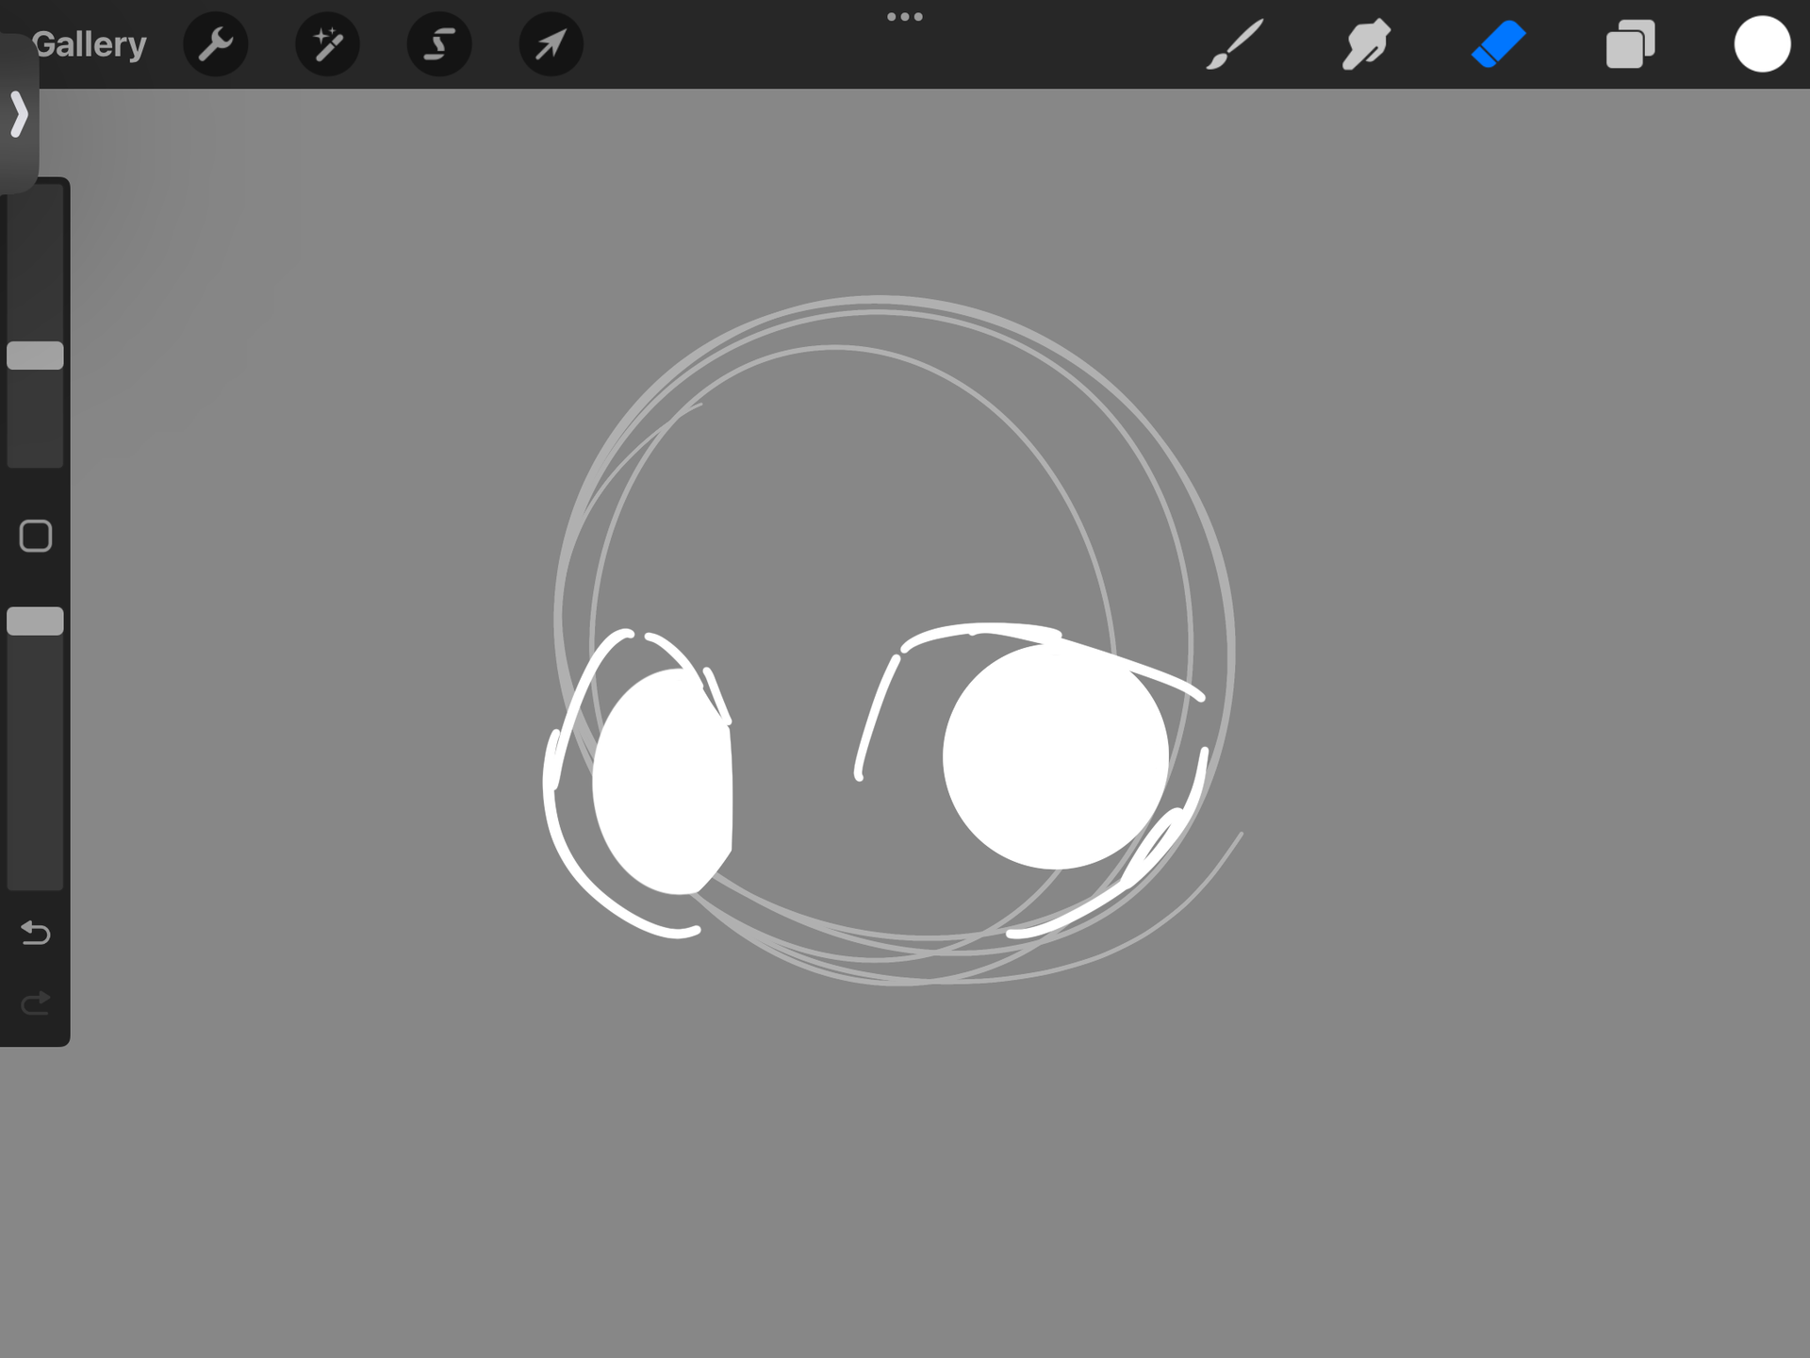Tap the three-dot multitasking menu
The width and height of the screenshot is (1810, 1358).
tap(905, 17)
